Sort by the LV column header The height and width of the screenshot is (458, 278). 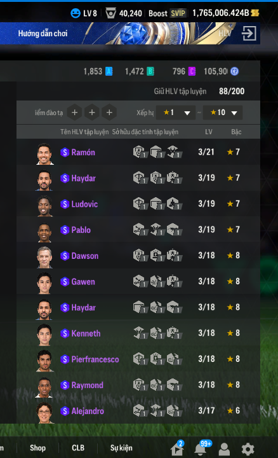click(208, 132)
